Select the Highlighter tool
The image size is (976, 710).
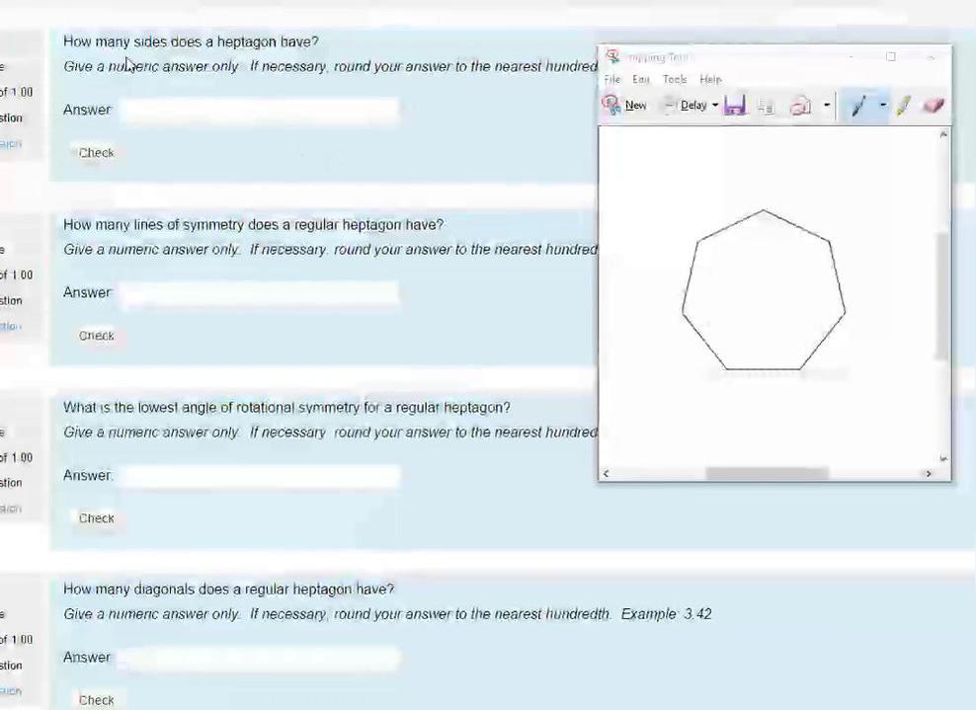(903, 106)
